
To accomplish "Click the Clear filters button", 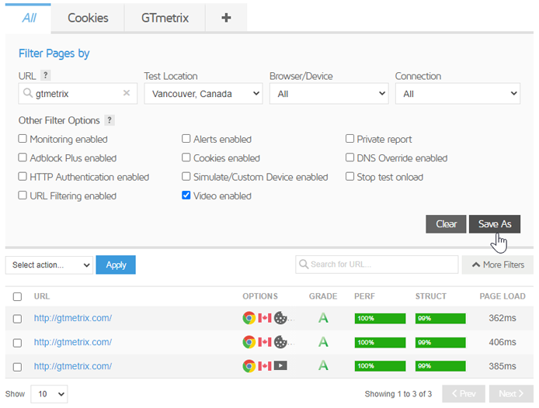I will click(446, 224).
